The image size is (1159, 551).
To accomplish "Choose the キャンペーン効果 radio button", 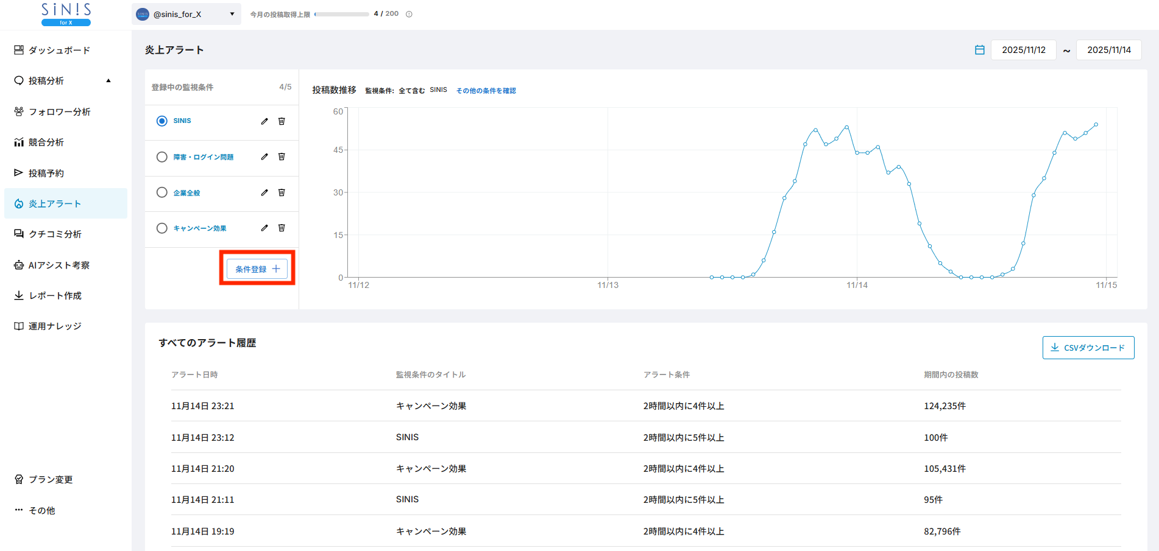I will pyautogui.click(x=161, y=228).
